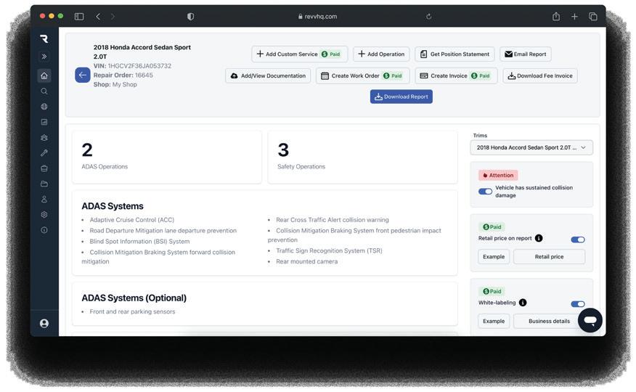Toggle the White-labeling switch
The height and width of the screenshot is (392, 636).
click(578, 304)
